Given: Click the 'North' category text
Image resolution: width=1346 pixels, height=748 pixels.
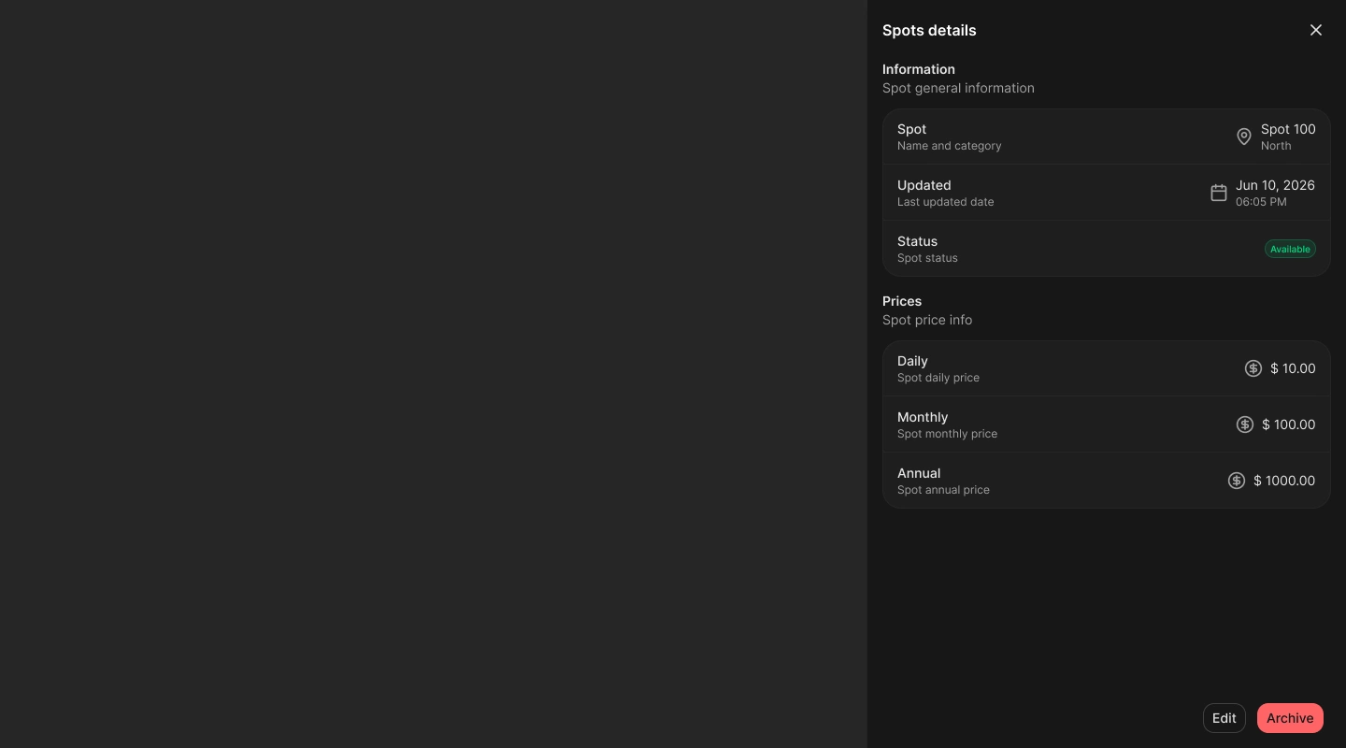Looking at the screenshot, I should pos(1276,146).
